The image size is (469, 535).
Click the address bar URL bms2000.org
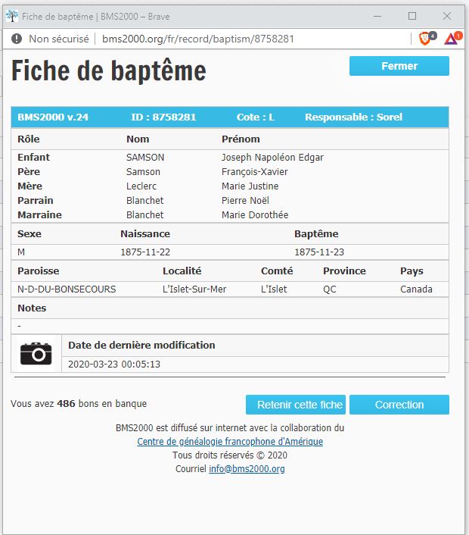pyautogui.click(x=198, y=39)
